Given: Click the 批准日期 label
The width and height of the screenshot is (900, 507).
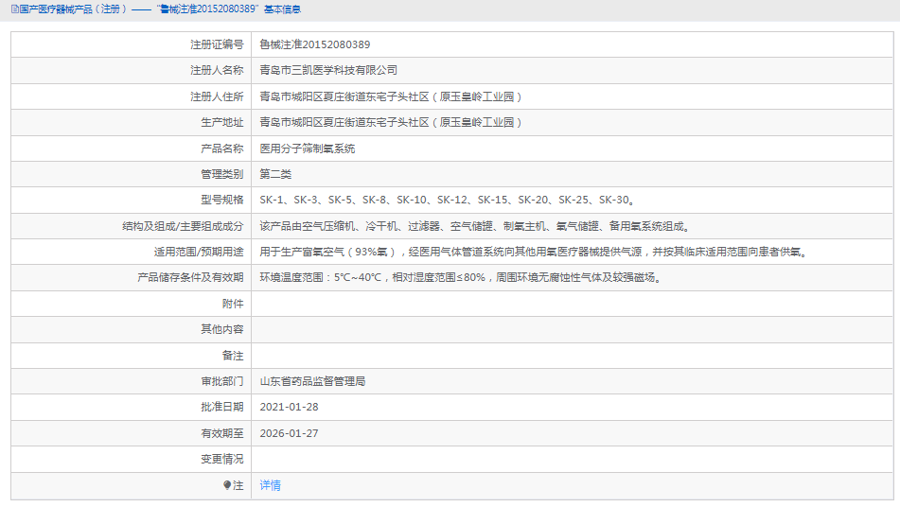Looking at the screenshot, I should tap(222, 407).
